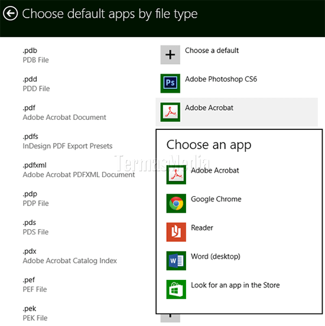Screen dimensions: 325x326
Task: Select the Google Chrome icon in the popup
Action: (x=176, y=203)
